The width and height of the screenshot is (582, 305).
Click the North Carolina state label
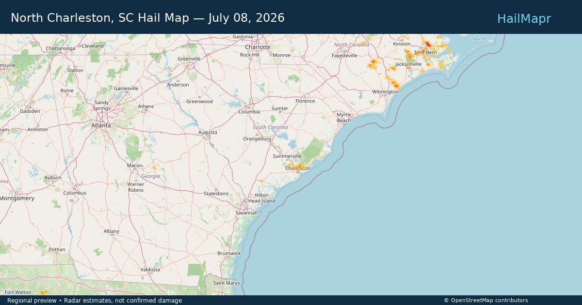pos(352,45)
